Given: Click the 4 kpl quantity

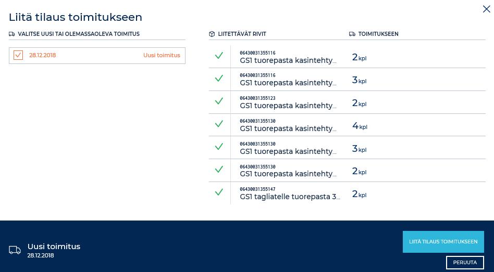Looking at the screenshot, I should [x=360, y=126].
